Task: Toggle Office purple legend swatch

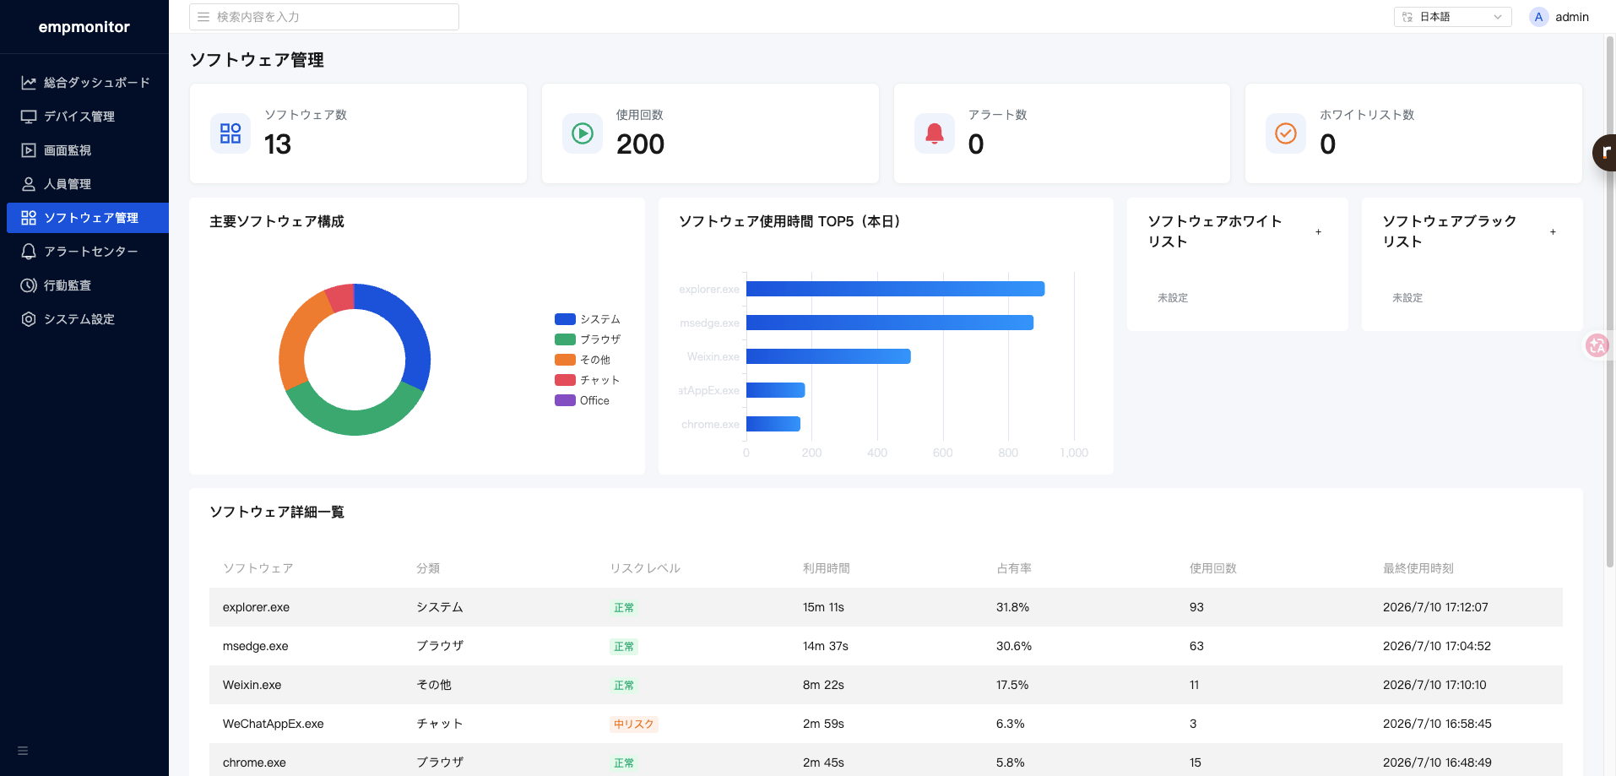Action: 565,400
